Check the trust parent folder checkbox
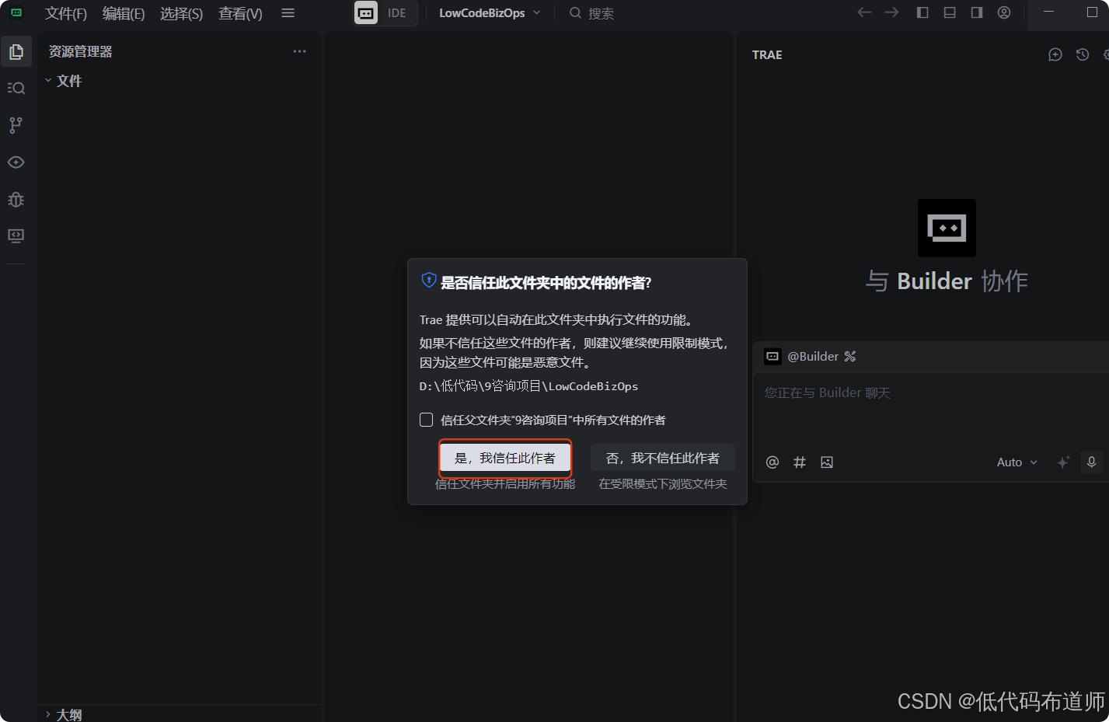Screen dimensions: 1109x722 click(x=426, y=420)
